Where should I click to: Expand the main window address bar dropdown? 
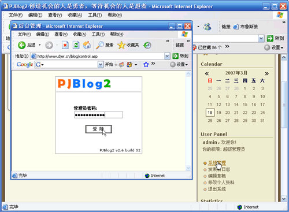click(x=261, y=39)
